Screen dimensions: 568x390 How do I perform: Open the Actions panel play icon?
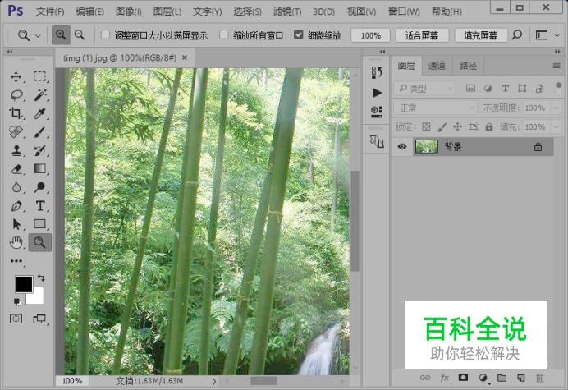pos(377,93)
